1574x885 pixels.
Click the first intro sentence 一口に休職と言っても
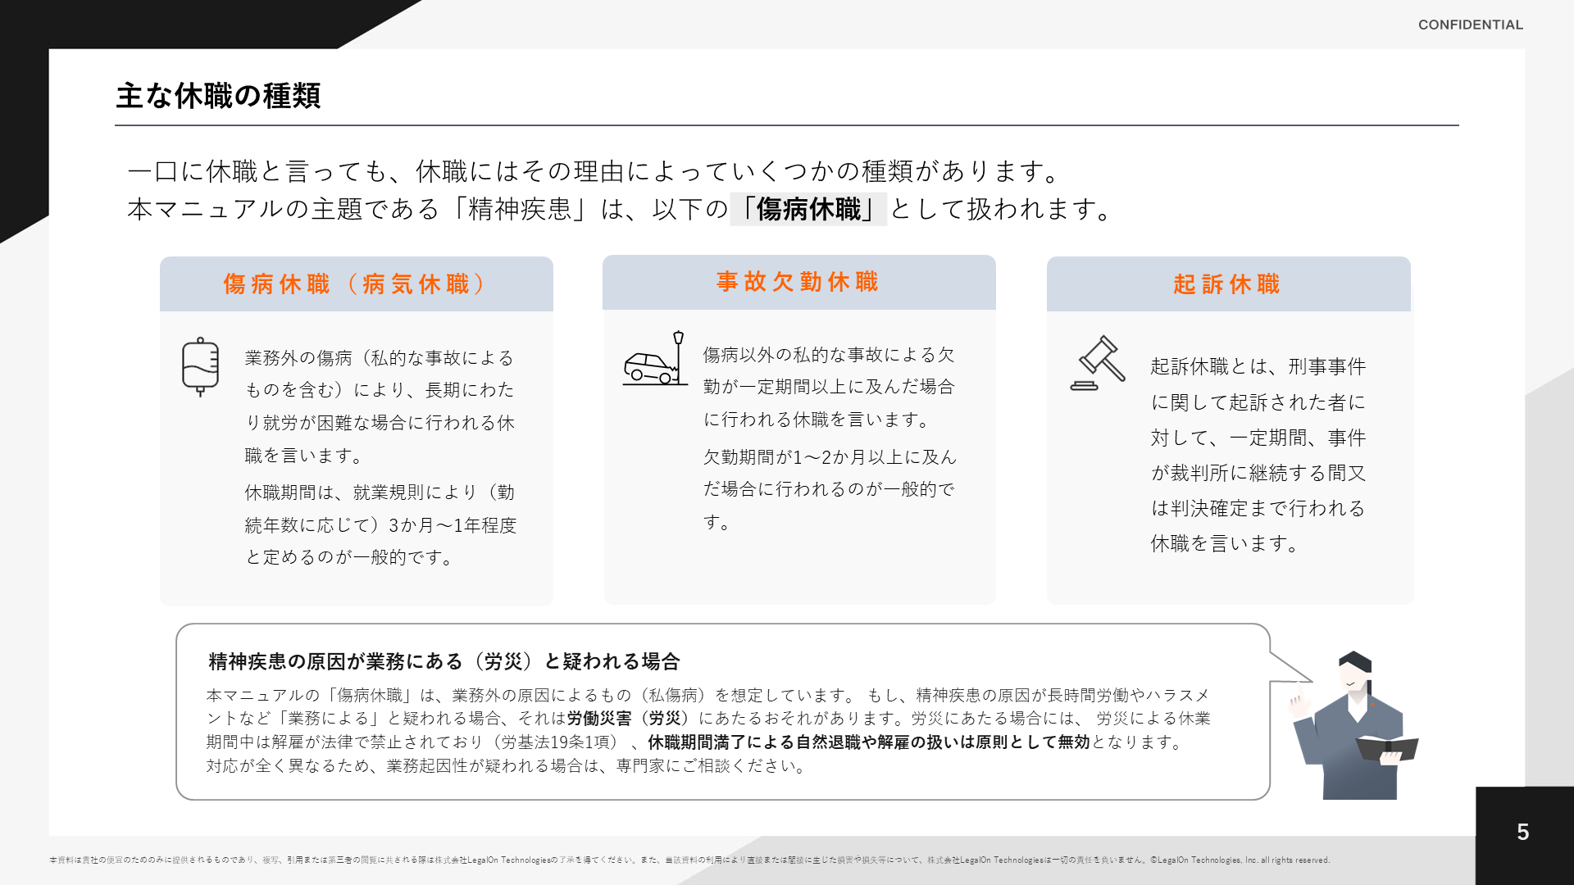(x=594, y=171)
